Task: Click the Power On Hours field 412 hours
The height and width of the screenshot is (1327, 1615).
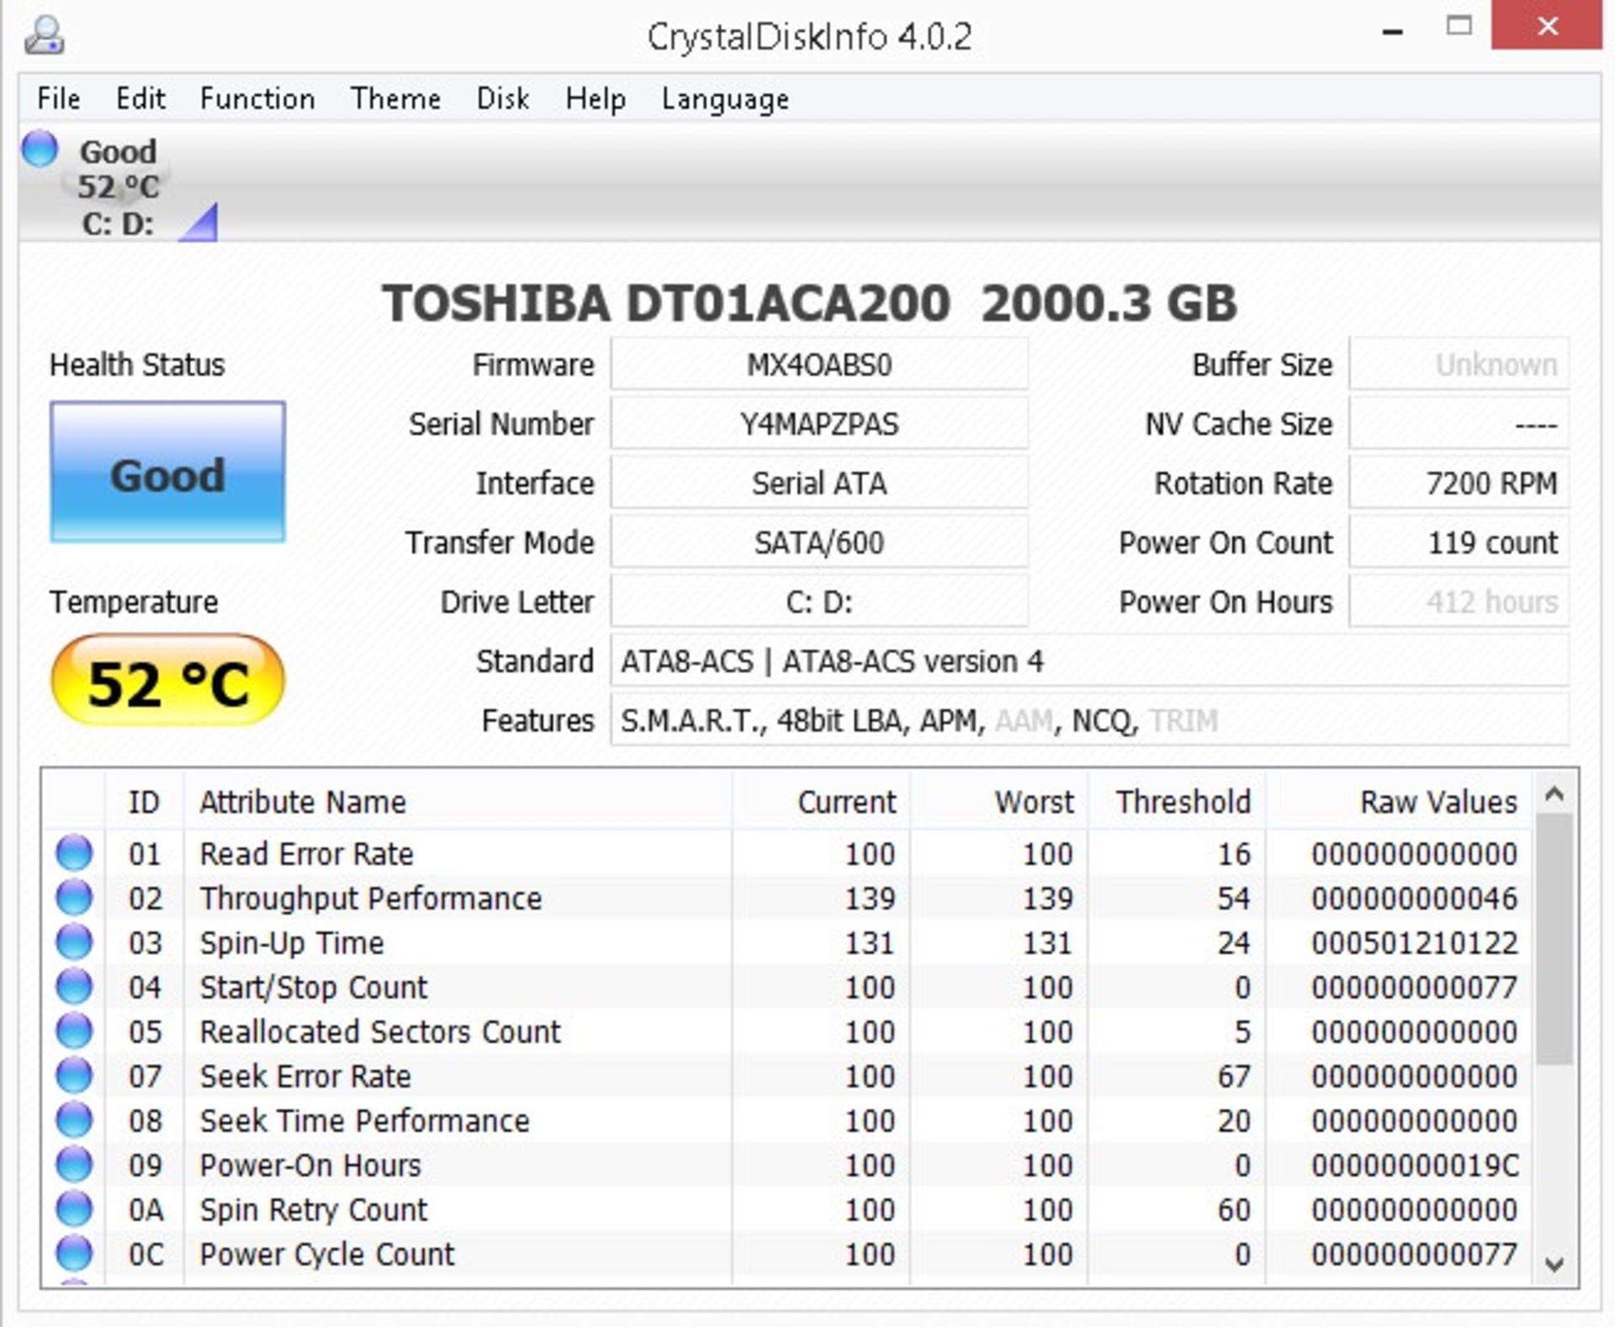Action: 1459,602
